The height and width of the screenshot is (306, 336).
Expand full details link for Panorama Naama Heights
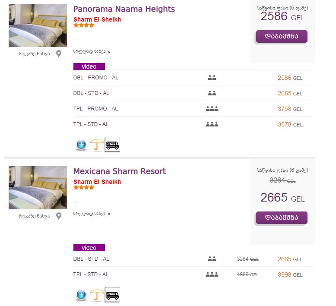pos(92,51)
